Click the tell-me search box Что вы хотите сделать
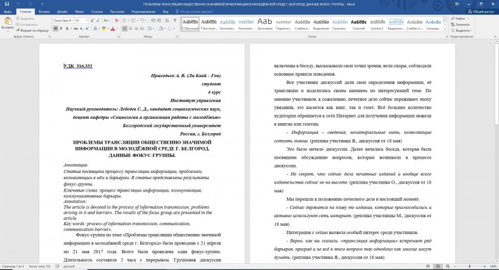499x270 pixels. point(194,12)
